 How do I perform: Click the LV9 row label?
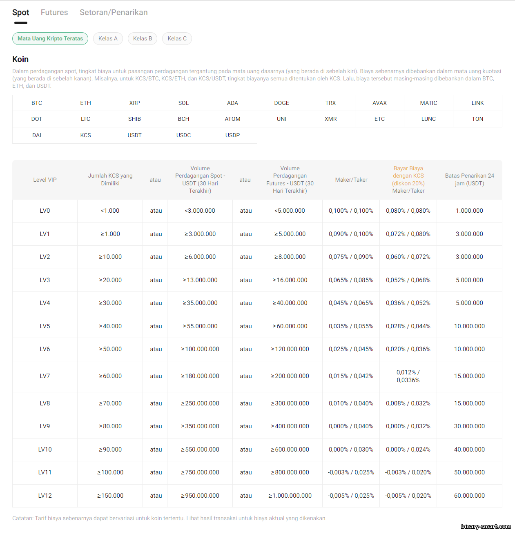click(x=45, y=426)
